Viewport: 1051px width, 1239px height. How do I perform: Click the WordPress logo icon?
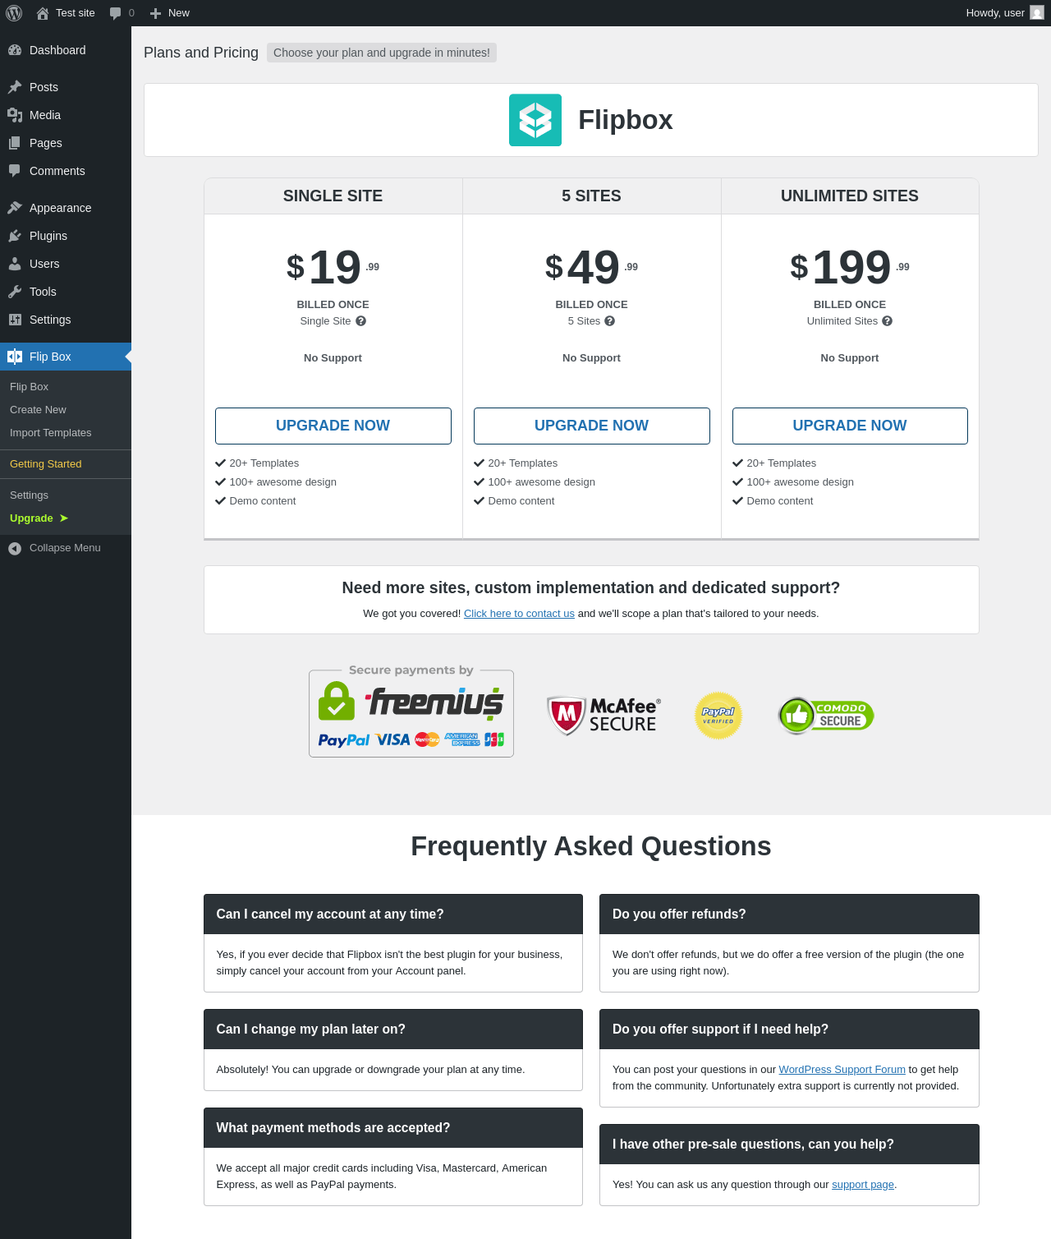14,13
